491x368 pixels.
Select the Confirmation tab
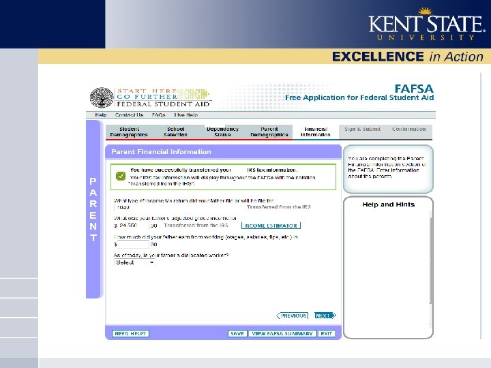point(408,129)
